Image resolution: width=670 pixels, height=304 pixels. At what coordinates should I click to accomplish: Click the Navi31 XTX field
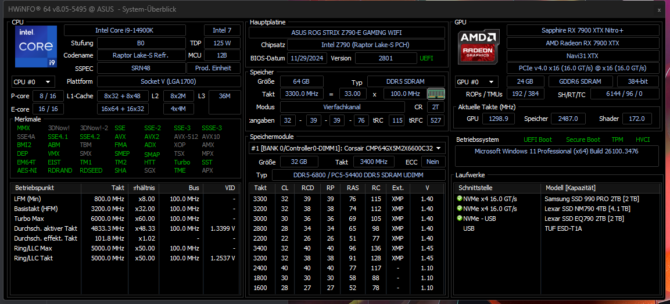[x=583, y=56]
